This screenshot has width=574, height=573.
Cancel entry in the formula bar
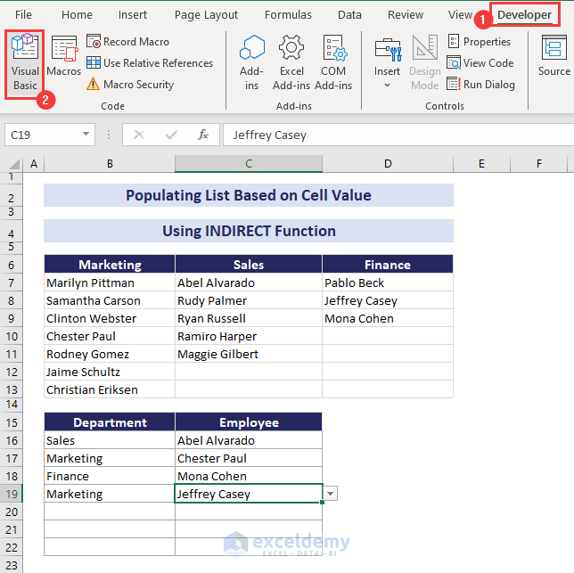139,135
